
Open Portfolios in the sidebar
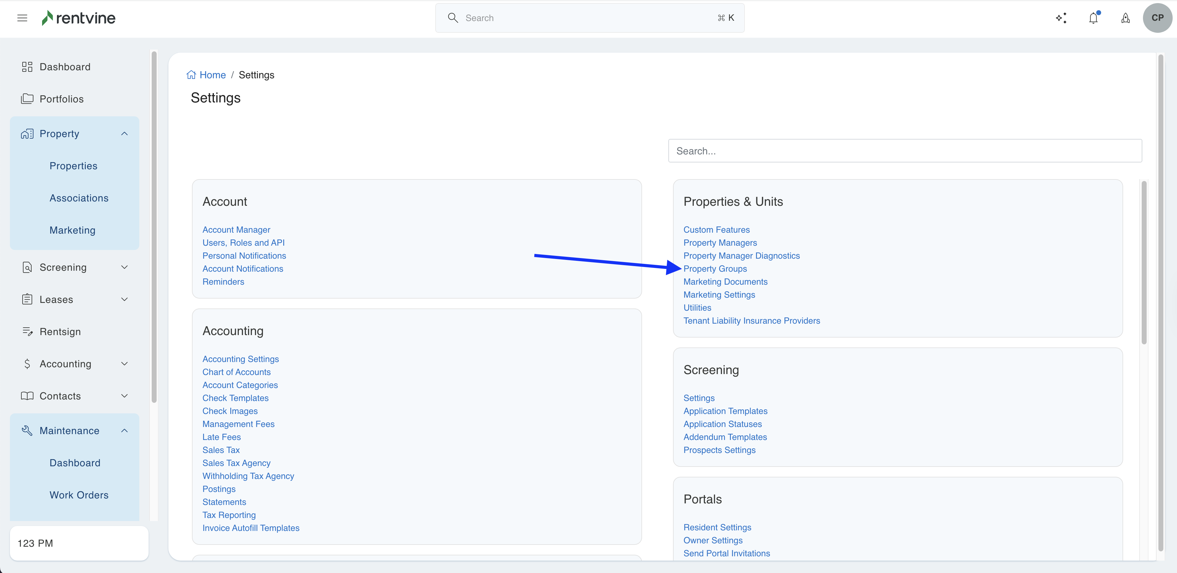61,99
